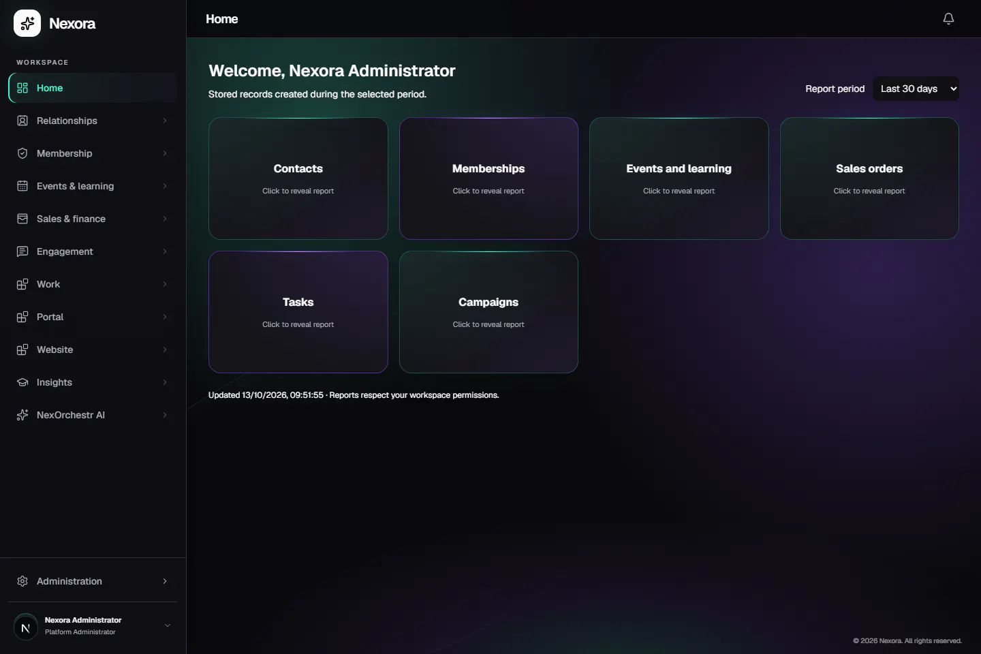Reveal the Sales orders report card
The height and width of the screenshot is (654, 981).
869,178
